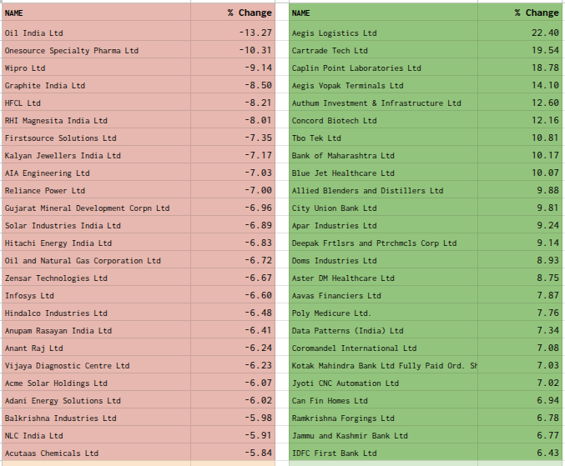Select Oil and Natural Gas Corporation Ltd
Image resolution: width=565 pixels, height=466 pixels.
[x=96, y=261]
